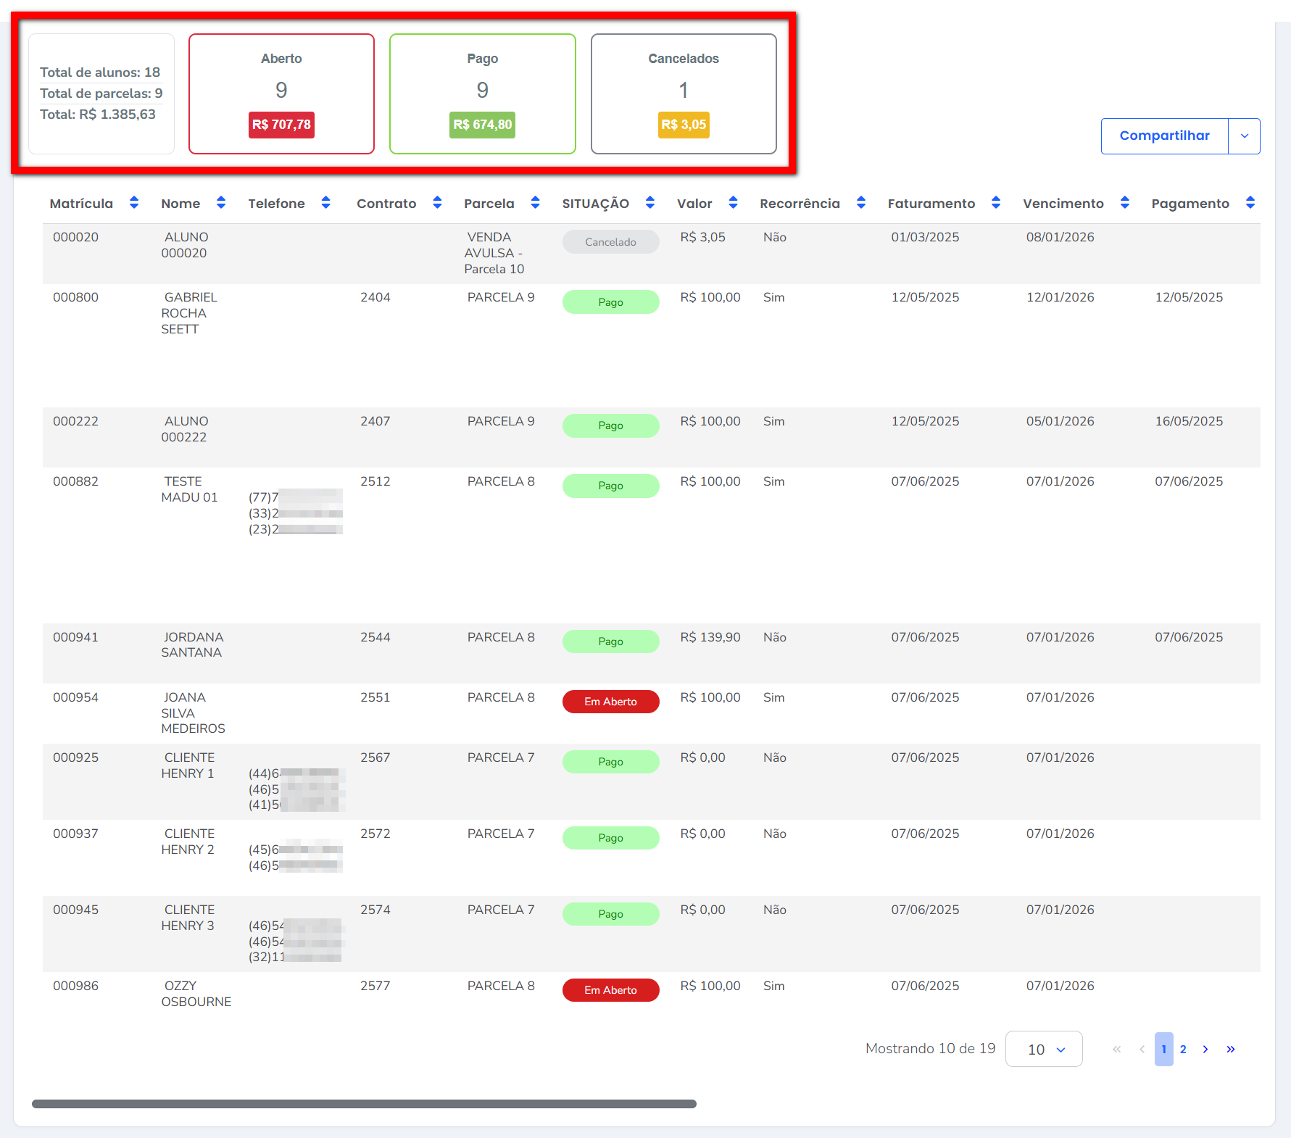1291x1138 pixels.
Task: Open the rows-per-page dropdown showing 10
Action: click(1044, 1049)
